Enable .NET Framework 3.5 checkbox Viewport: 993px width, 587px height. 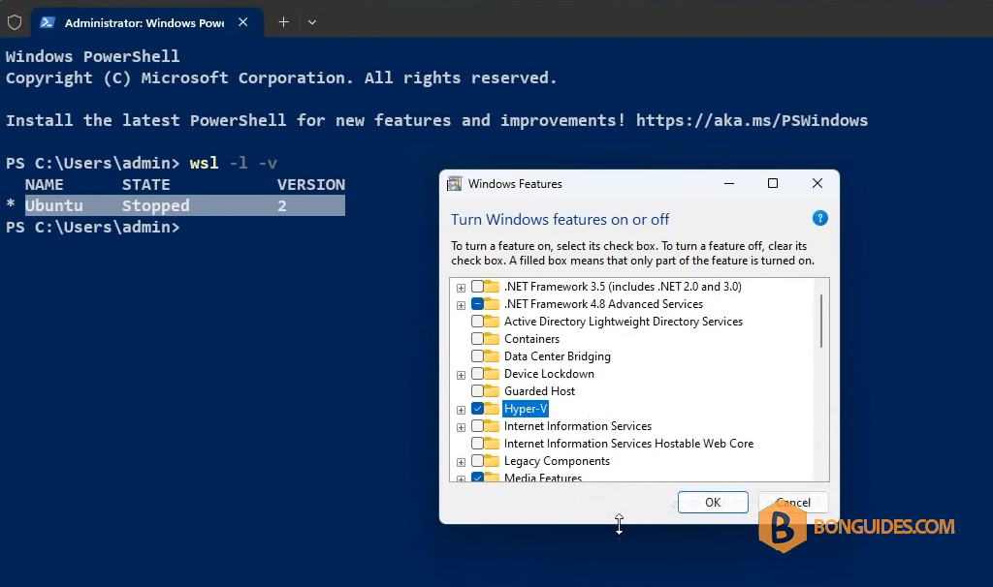[x=477, y=286]
